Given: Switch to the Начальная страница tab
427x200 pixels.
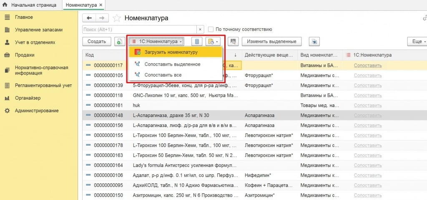Looking at the screenshot, I should [x=30, y=5].
